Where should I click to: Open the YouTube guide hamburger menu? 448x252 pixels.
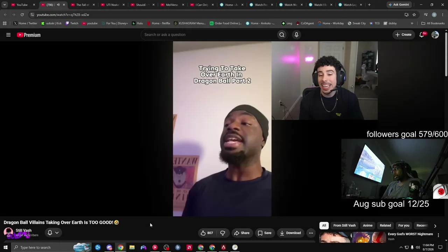pyautogui.click(x=8, y=35)
